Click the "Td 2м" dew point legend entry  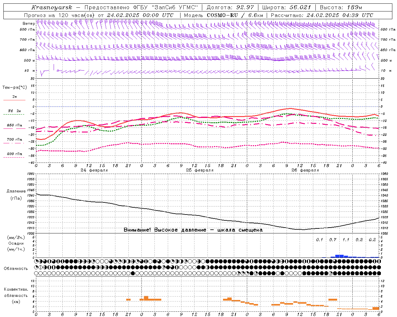pos(15,111)
